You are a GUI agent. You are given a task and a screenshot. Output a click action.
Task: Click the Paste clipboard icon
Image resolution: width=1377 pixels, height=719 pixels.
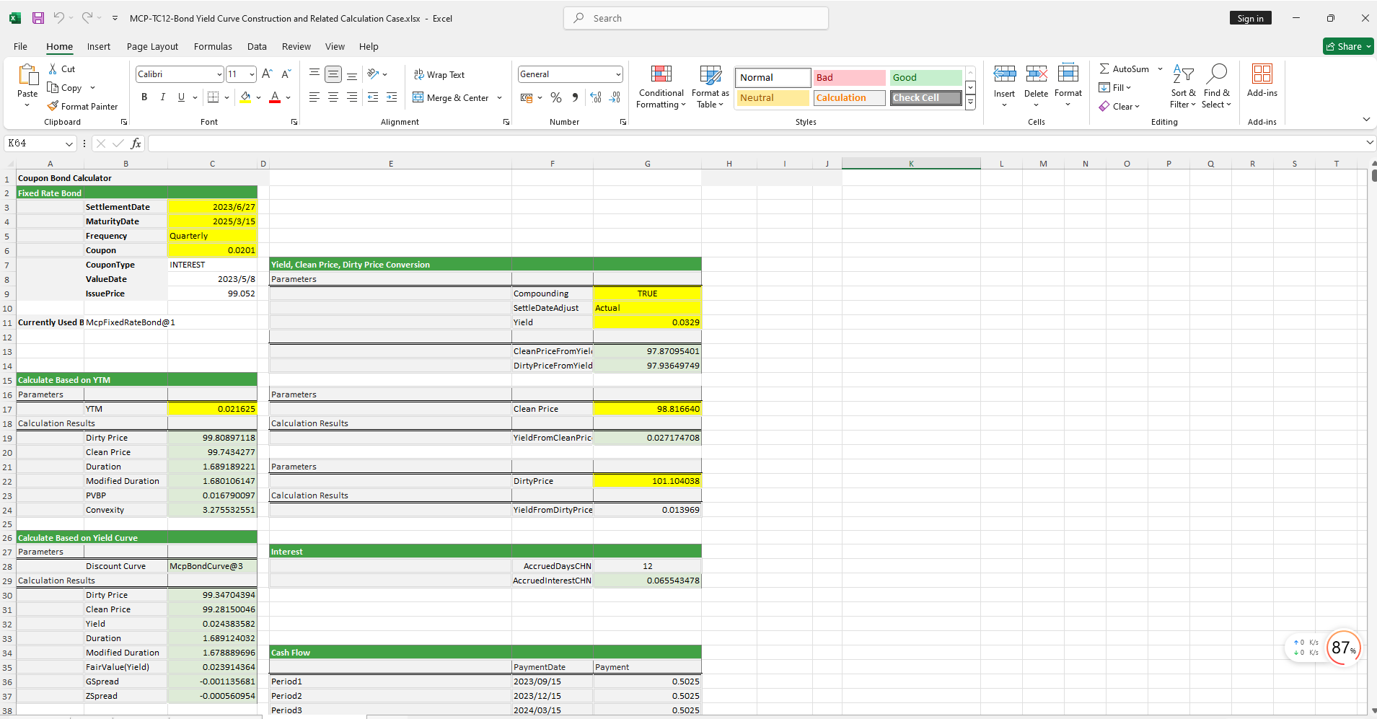click(x=27, y=75)
